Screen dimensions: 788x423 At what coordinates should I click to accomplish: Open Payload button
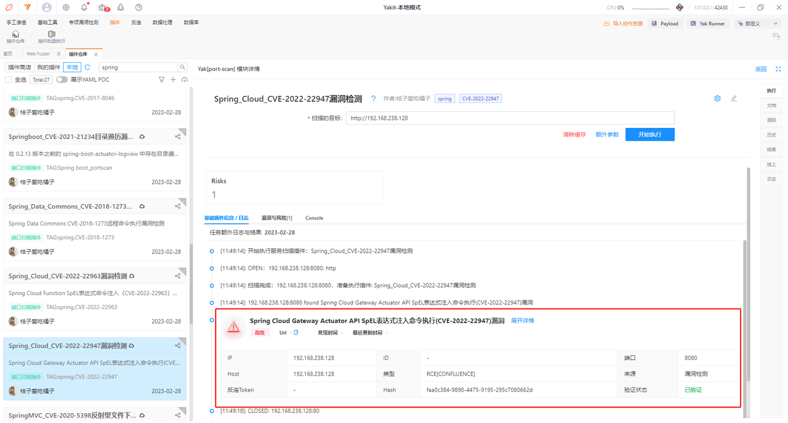click(x=665, y=23)
